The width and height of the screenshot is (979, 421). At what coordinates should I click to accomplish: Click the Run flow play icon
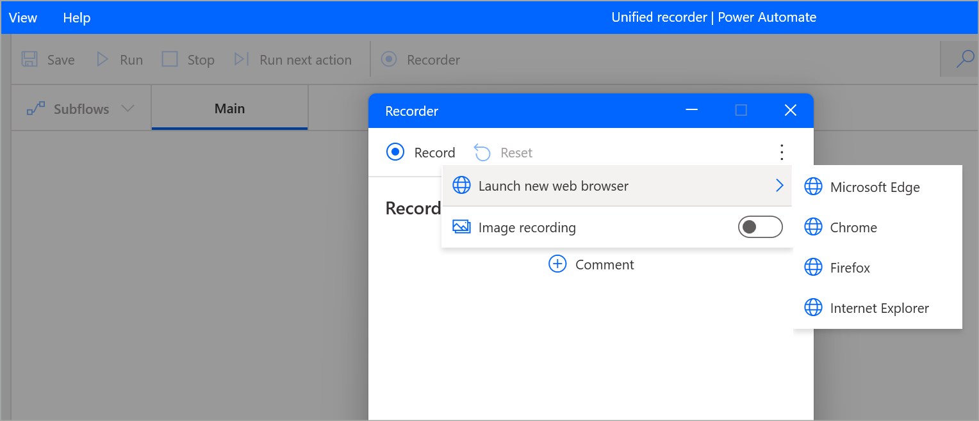click(103, 60)
